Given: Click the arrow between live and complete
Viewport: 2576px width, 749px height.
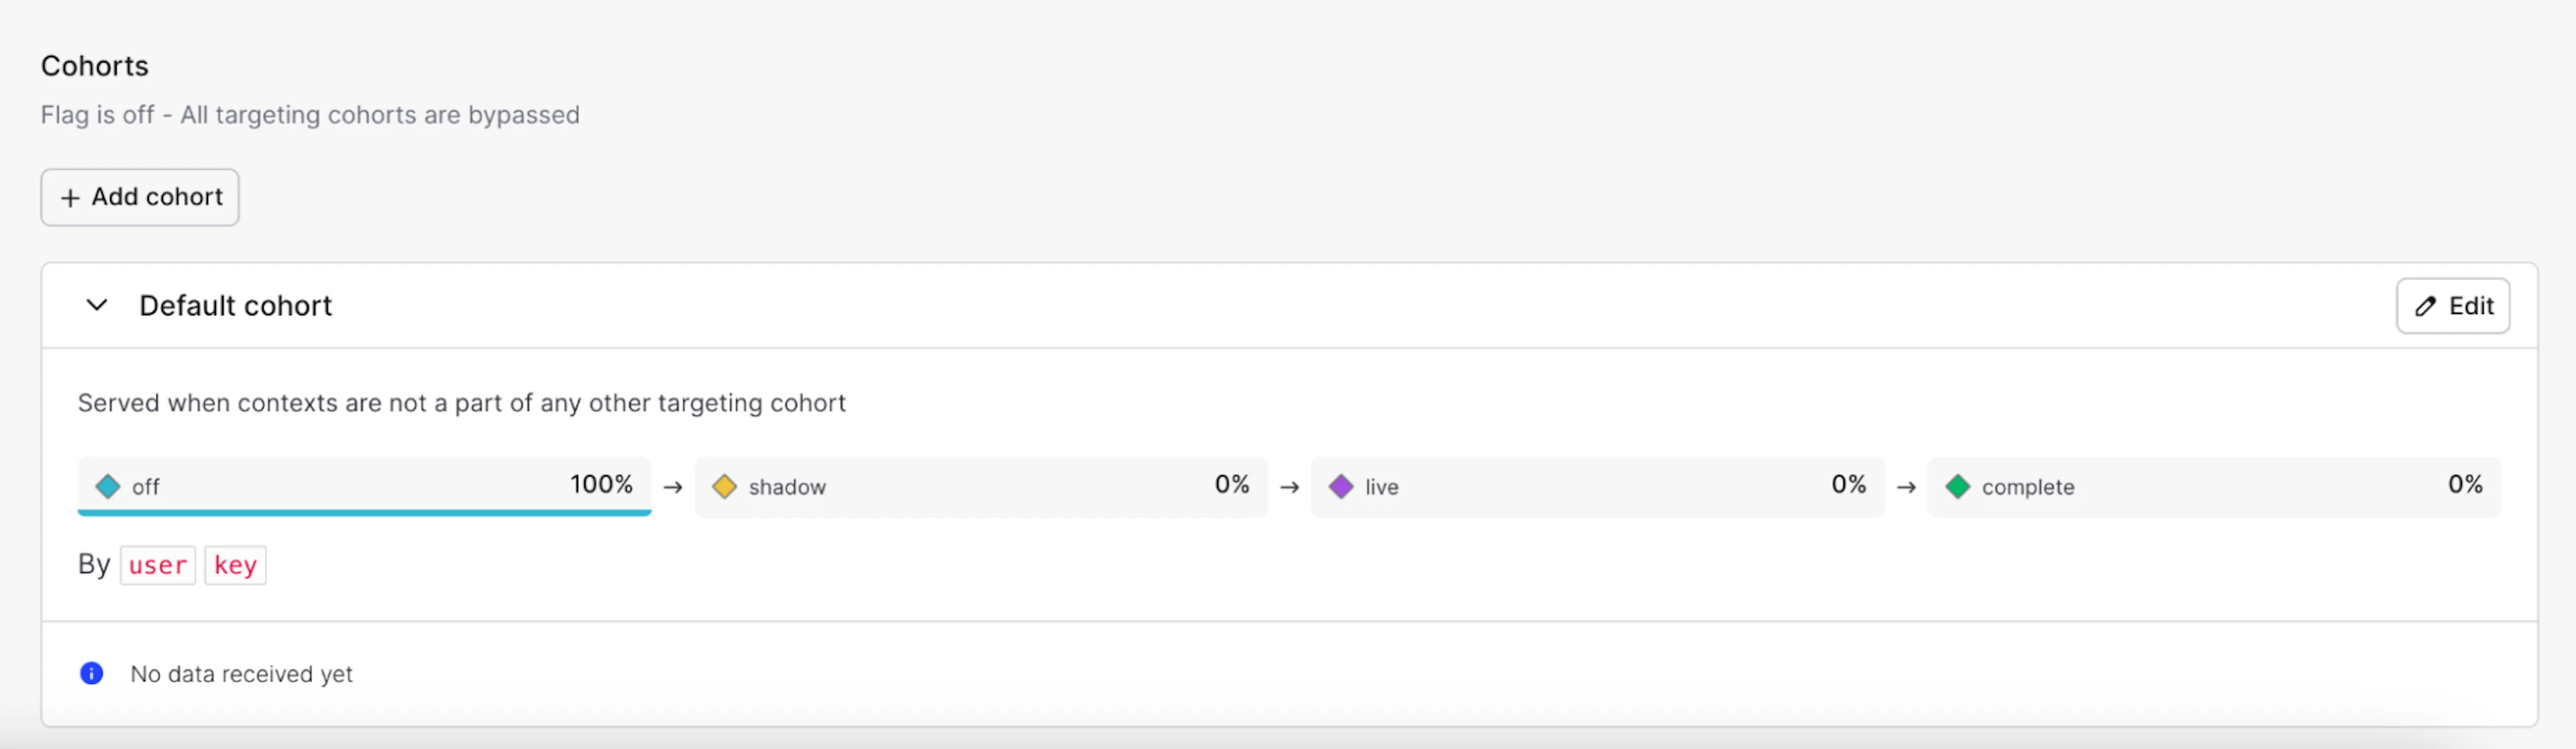Looking at the screenshot, I should click(x=1906, y=487).
